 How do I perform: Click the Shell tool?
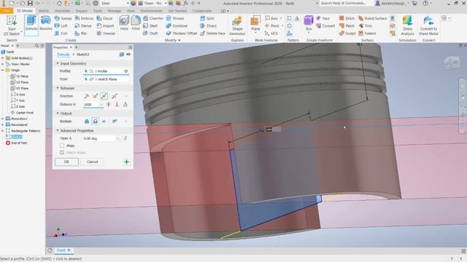(150, 26)
